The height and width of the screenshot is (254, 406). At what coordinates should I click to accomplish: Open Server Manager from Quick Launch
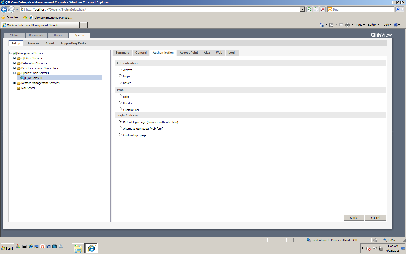tap(18, 246)
